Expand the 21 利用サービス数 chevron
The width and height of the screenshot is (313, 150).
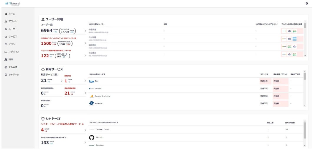tap(62, 81)
